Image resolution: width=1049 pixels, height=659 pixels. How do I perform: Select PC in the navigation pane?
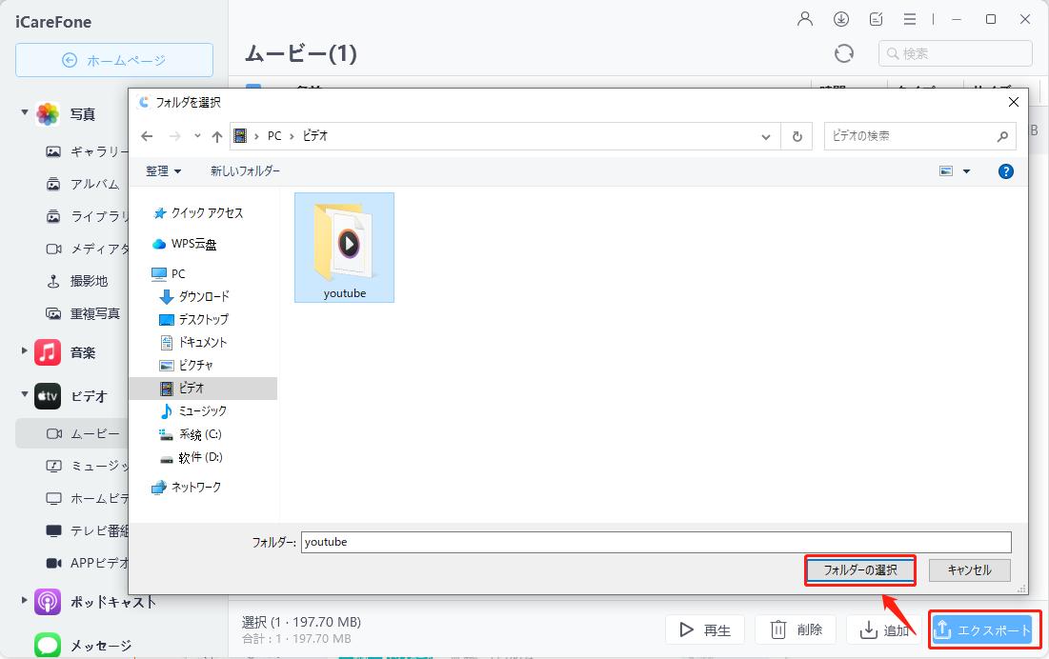pyautogui.click(x=169, y=274)
